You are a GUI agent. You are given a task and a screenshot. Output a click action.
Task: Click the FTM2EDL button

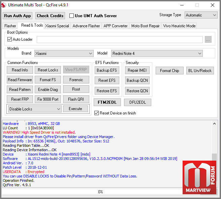tap(107, 102)
